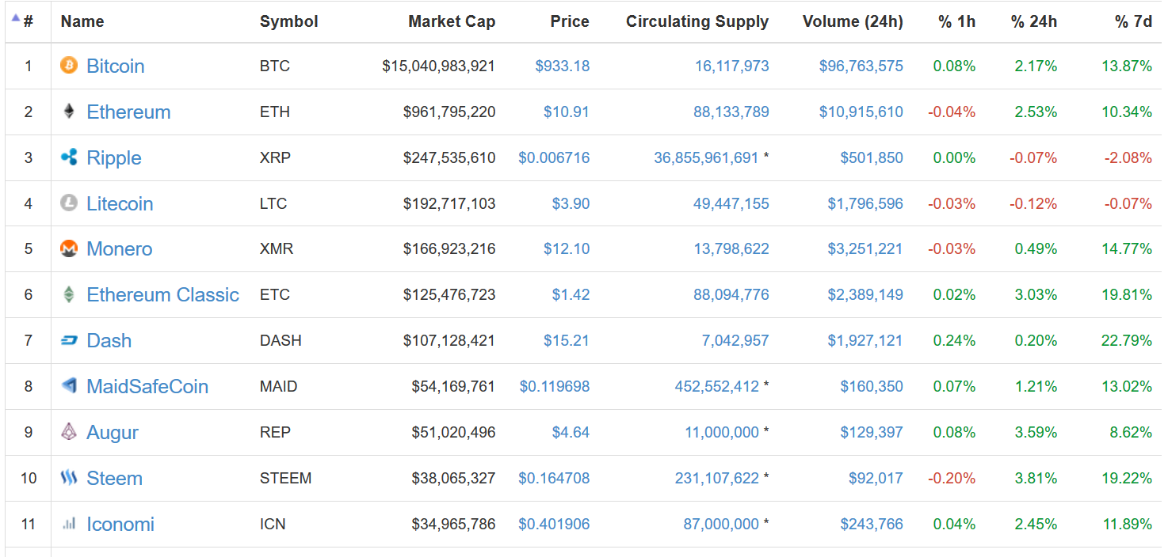Viewport: 1168px width, 557px height.
Task: Open the Augur name link
Action: tap(113, 432)
